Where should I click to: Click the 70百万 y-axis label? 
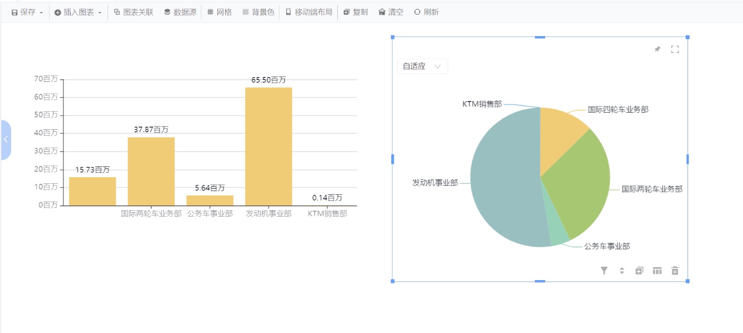pos(46,79)
